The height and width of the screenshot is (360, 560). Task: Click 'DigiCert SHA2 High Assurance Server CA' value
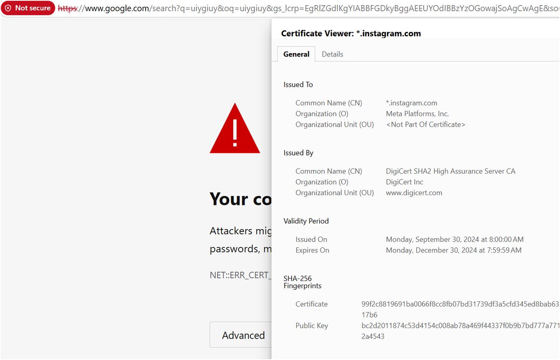pos(451,171)
